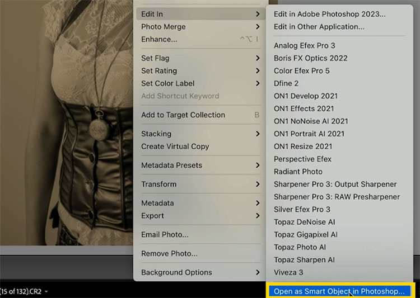The image size is (420, 298).
Task: Choose Dfine 2 plugin
Action: [339, 83]
